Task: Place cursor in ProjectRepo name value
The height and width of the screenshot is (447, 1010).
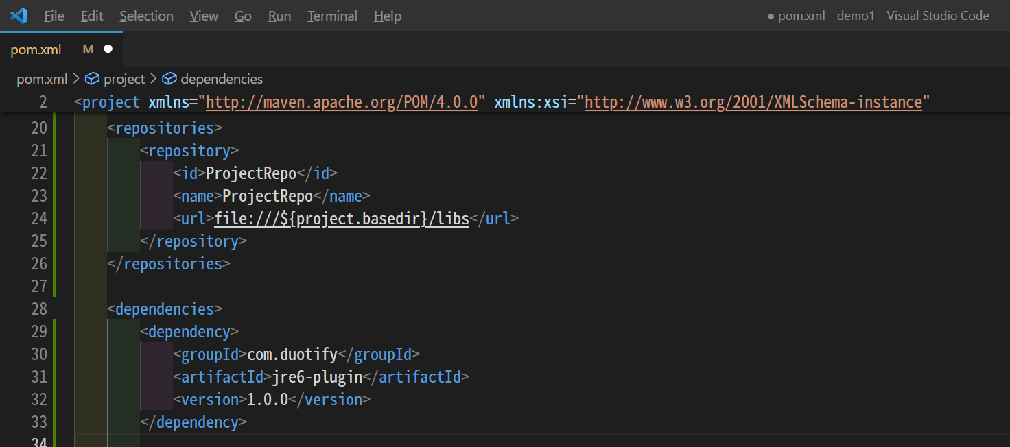Action: pos(268,196)
